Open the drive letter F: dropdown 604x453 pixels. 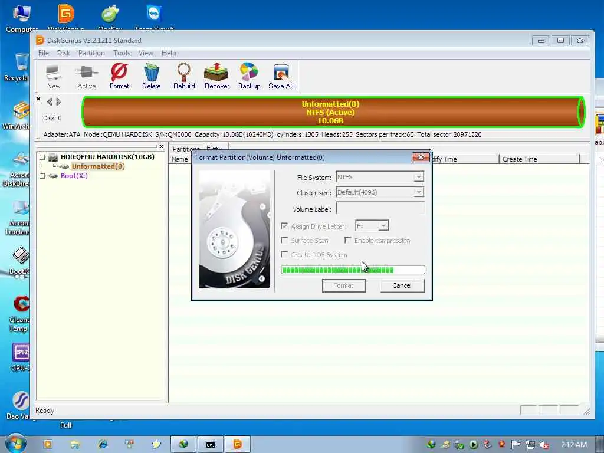pos(383,226)
